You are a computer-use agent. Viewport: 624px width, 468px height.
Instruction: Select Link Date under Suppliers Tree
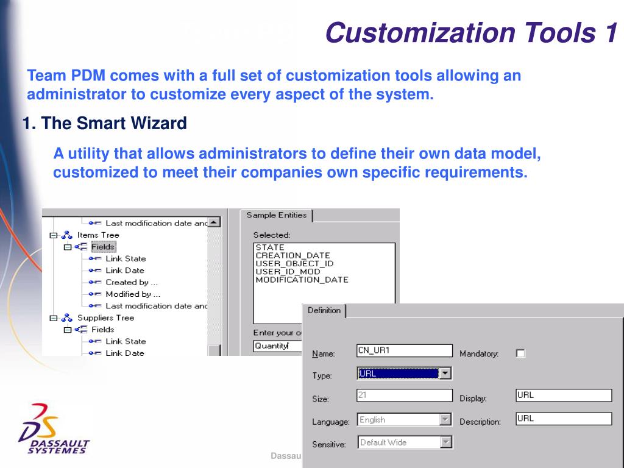point(125,353)
